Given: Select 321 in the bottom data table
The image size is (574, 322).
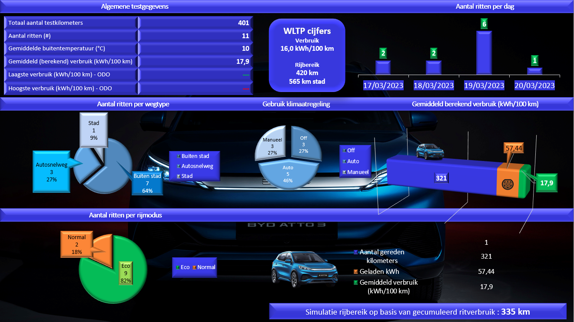Looking at the screenshot, I should tap(486, 256).
